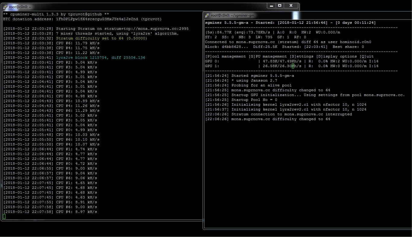Close the root@c0n0: ~ cpuminer window
Viewport: 412px width, 237px height.
point(291,5)
